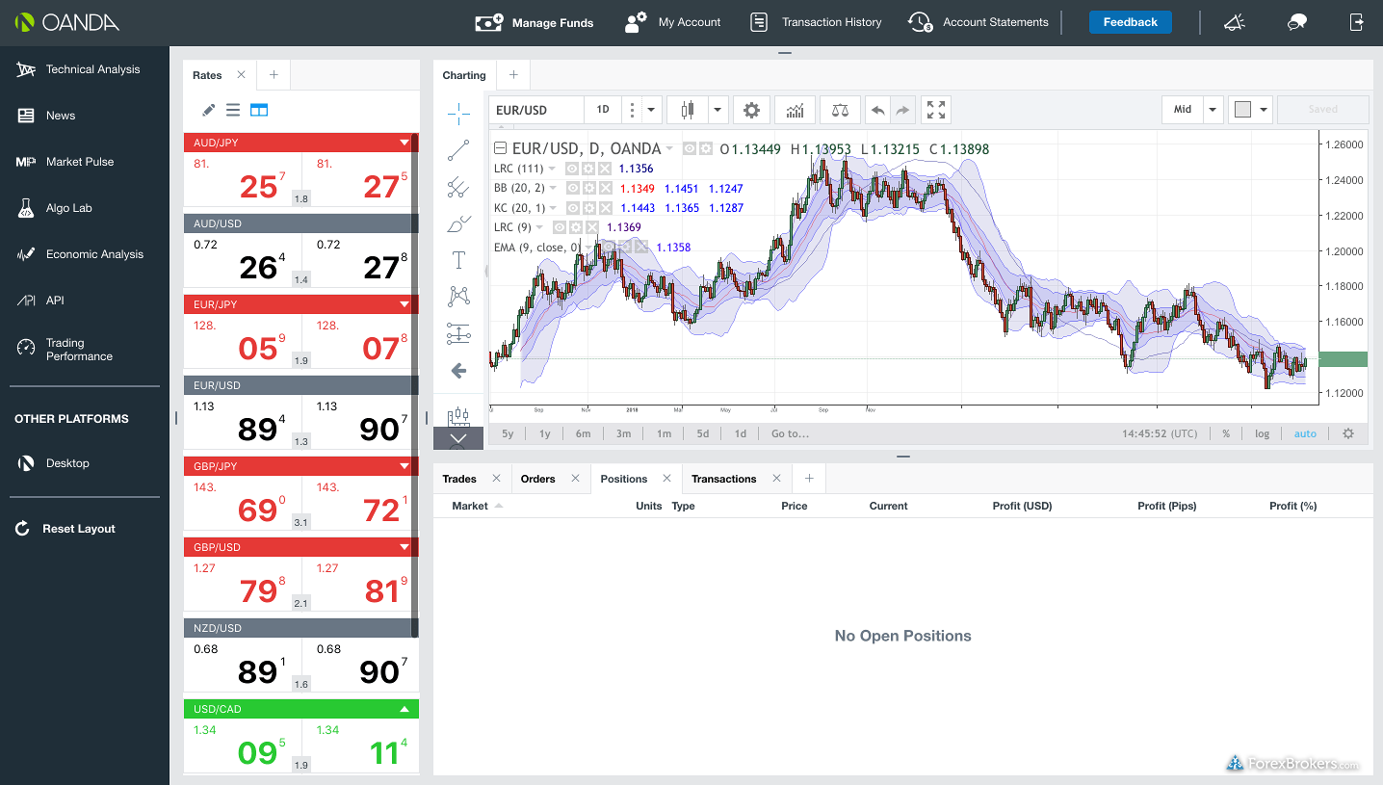Click the pencil edit icon in Rates

coord(208,110)
